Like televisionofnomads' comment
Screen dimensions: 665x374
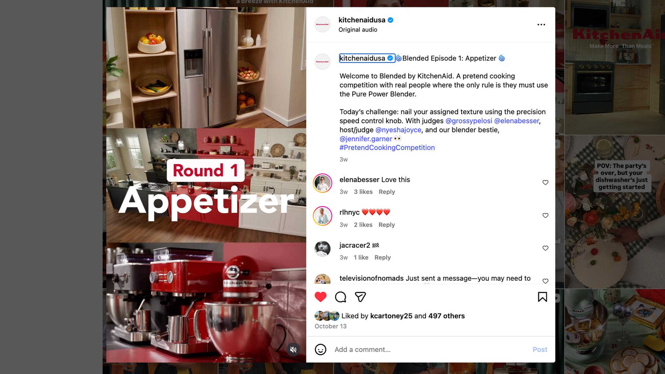(x=545, y=281)
